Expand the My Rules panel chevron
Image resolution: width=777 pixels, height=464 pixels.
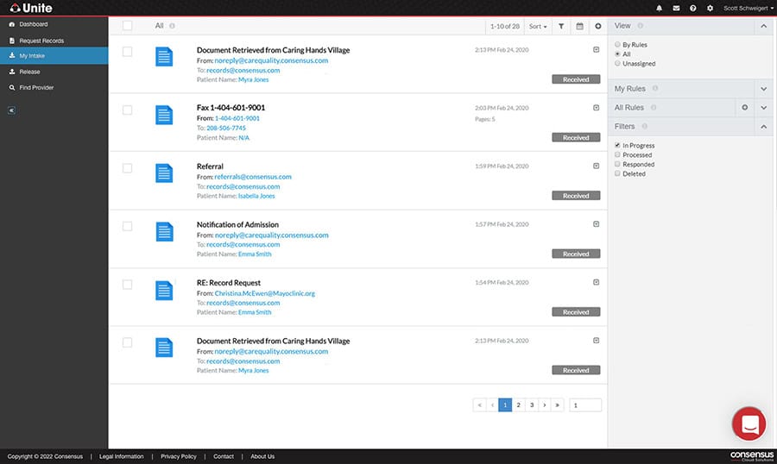tap(764, 89)
